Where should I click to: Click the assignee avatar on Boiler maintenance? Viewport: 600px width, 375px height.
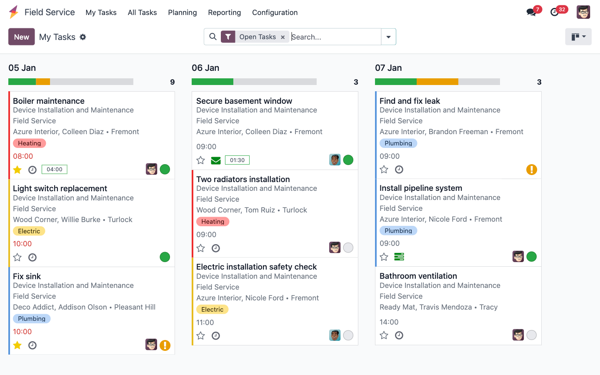pos(152,169)
